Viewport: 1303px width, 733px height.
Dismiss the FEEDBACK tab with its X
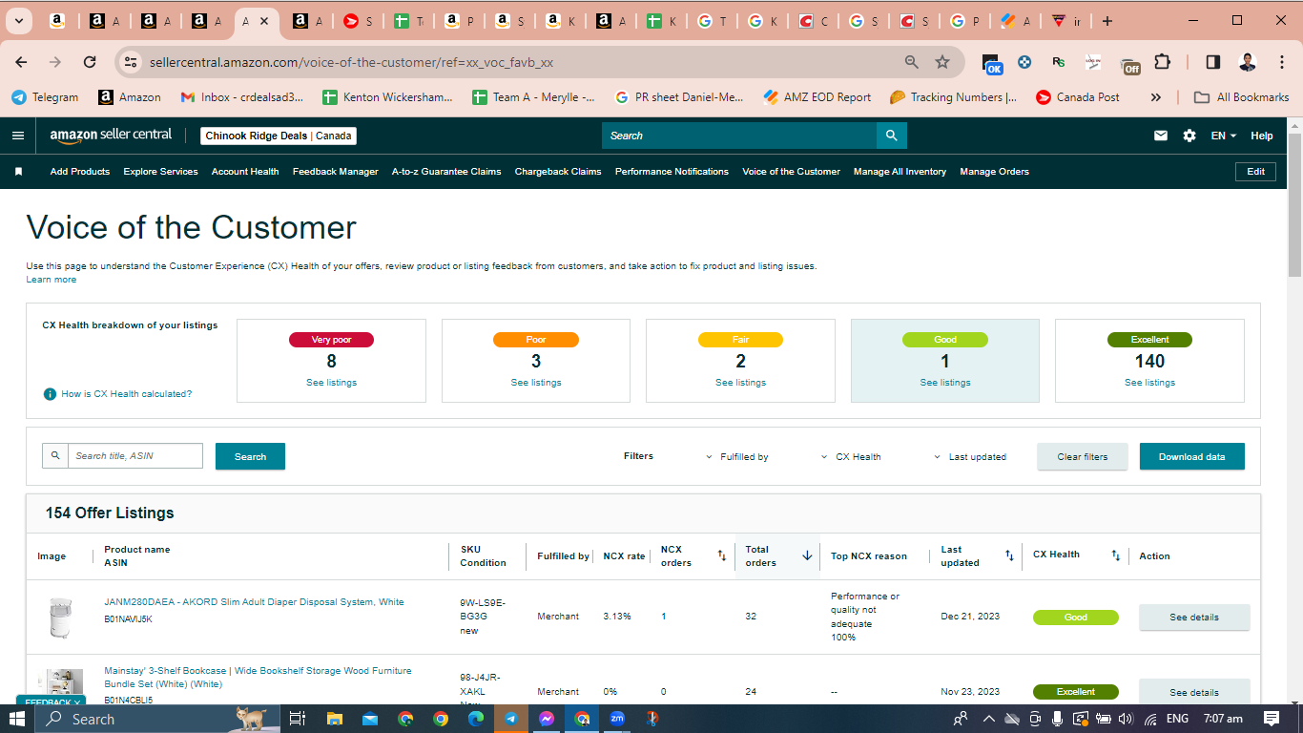coord(77,702)
